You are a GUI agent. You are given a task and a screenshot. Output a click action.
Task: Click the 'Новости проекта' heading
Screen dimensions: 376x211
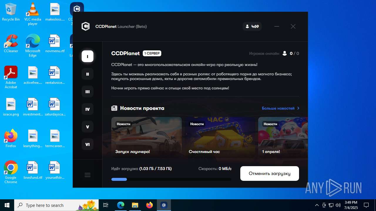(x=142, y=108)
